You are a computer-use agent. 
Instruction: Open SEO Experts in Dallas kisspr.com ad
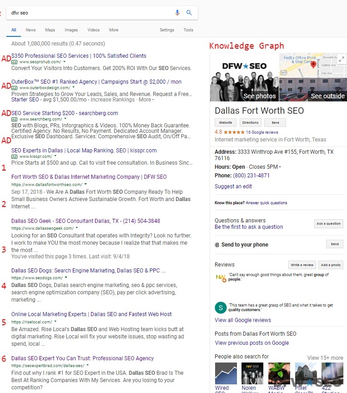(84, 151)
